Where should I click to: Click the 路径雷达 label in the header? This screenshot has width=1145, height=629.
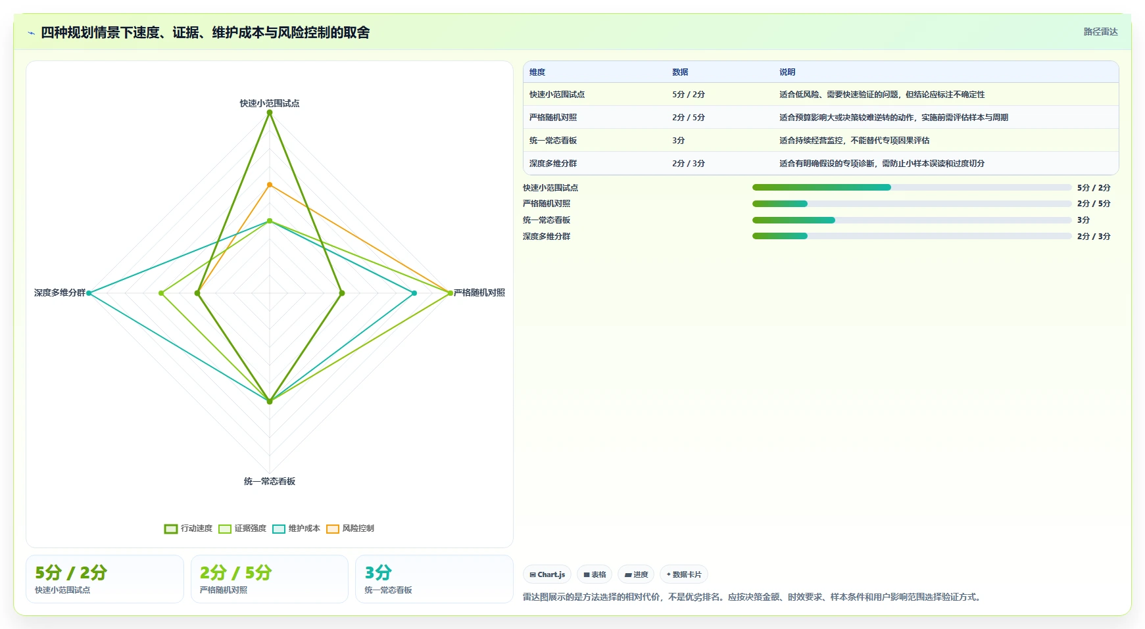tap(1100, 32)
